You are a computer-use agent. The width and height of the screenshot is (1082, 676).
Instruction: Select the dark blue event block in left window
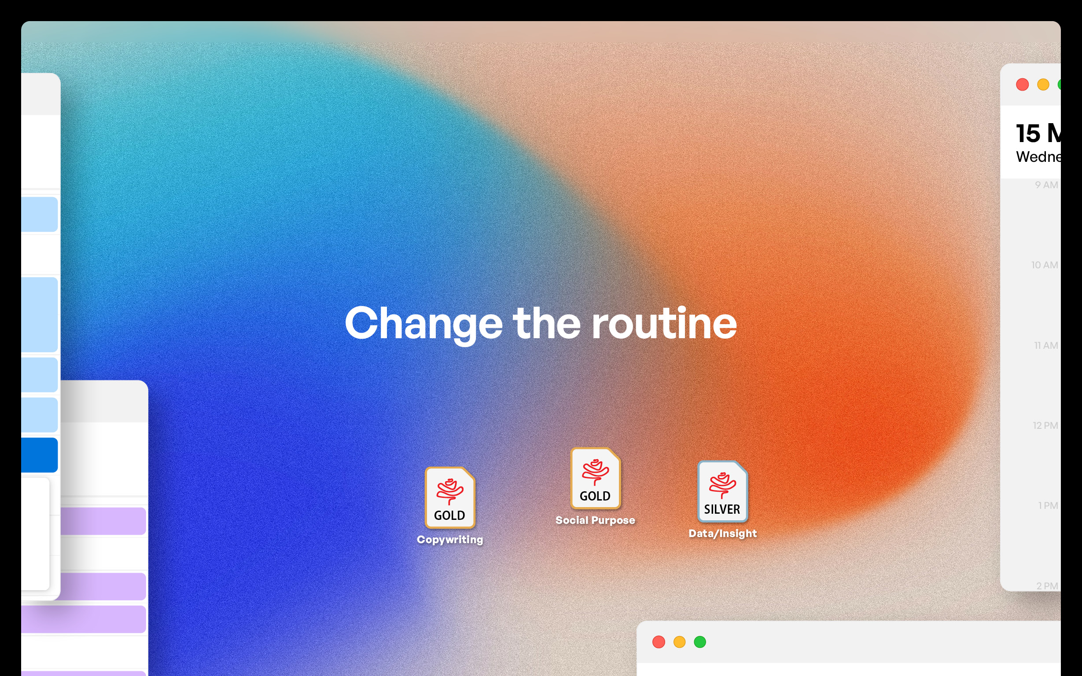(x=39, y=455)
